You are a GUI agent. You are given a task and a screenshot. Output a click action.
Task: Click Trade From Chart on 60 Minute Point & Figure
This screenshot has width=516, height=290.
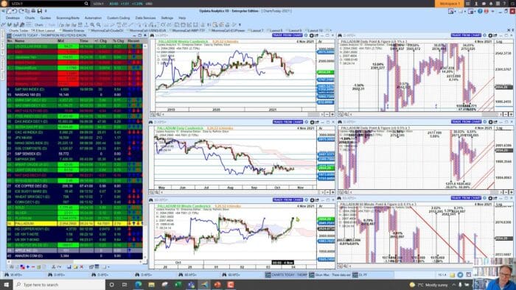[466, 198]
